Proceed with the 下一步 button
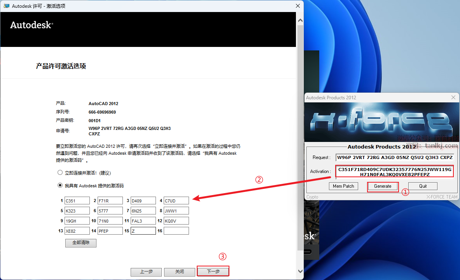 [213, 271]
